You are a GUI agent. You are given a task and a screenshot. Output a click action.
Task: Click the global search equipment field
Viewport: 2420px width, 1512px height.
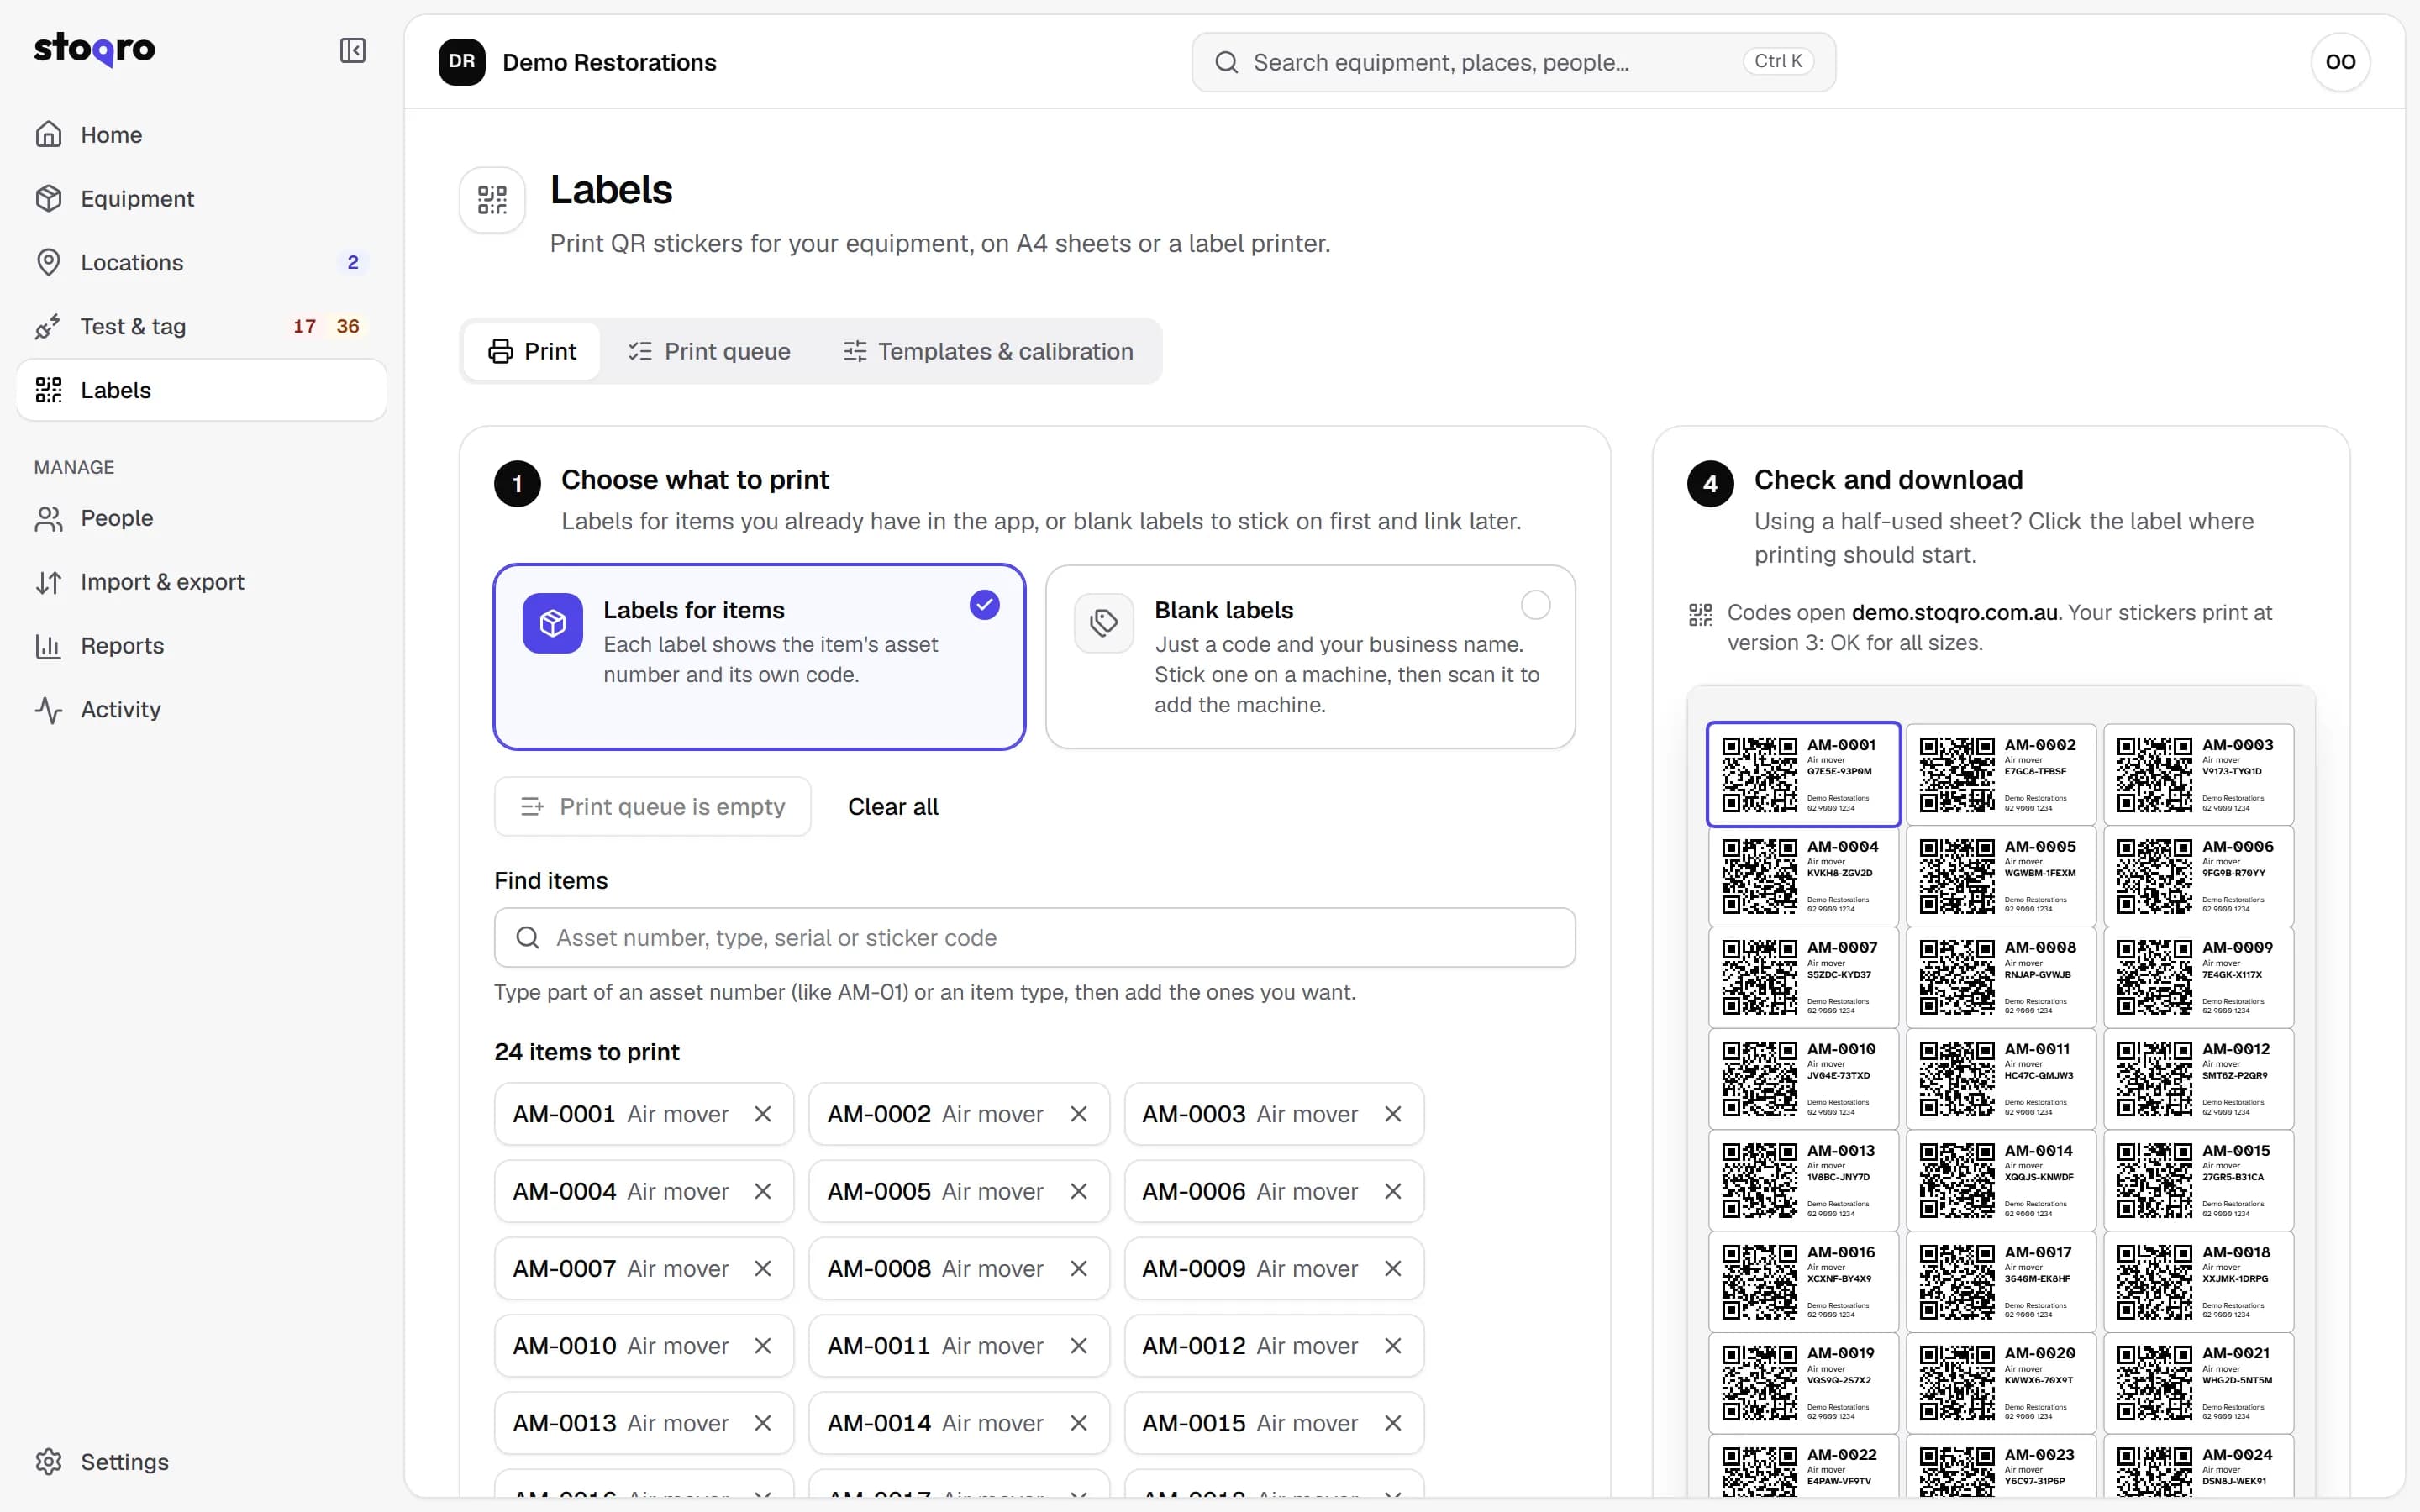coord(1513,62)
